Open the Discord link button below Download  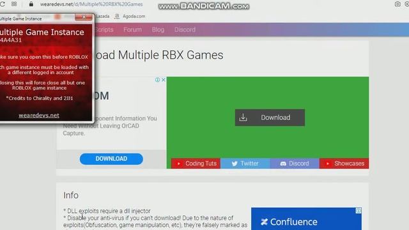pyautogui.click(x=295, y=164)
